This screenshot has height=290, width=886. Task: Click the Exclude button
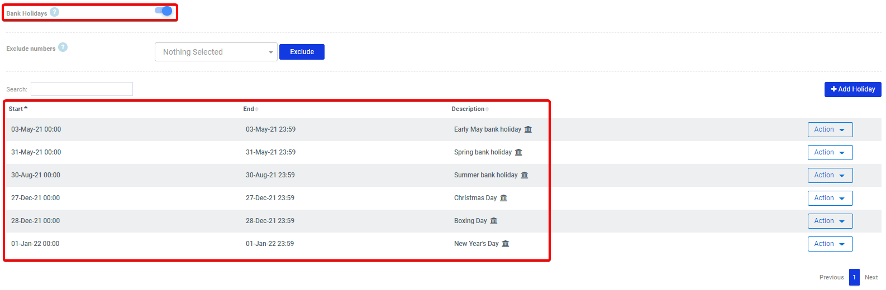(x=302, y=52)
